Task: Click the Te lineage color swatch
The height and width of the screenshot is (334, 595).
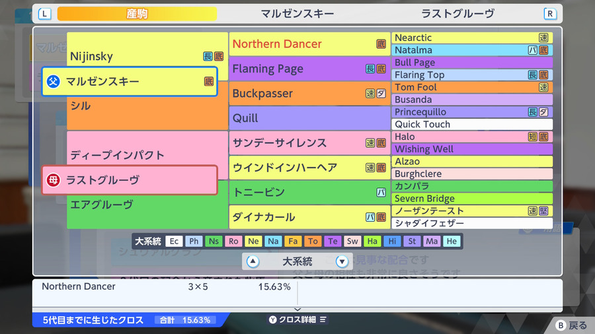Action: point(333,241)
